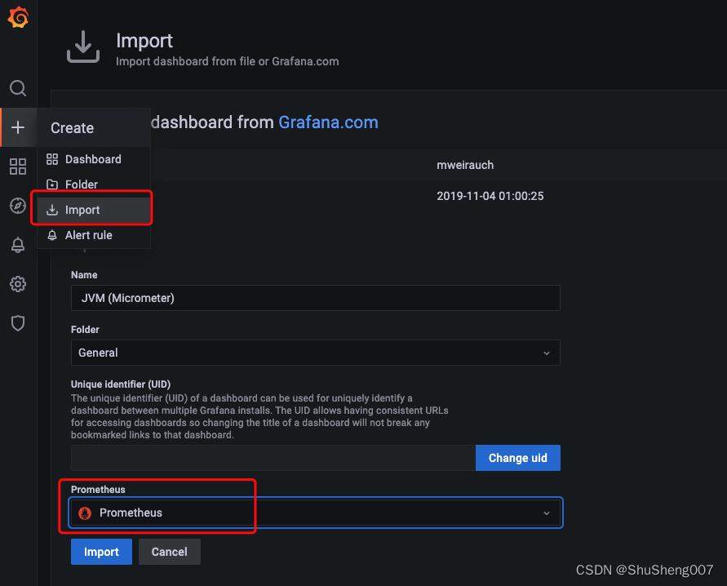This screenshot has width=727, height=586.
Task: Choose Alert rule from Create menu
Action: coord(94,236)
